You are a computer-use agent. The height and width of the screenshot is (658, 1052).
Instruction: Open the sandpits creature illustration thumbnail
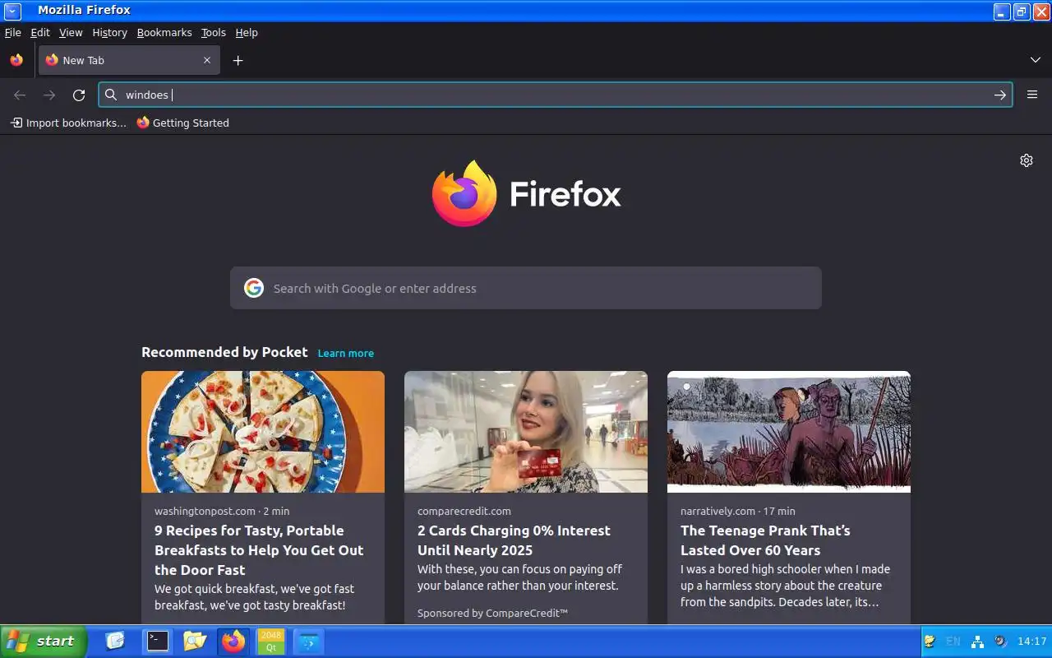pos(789,432)
